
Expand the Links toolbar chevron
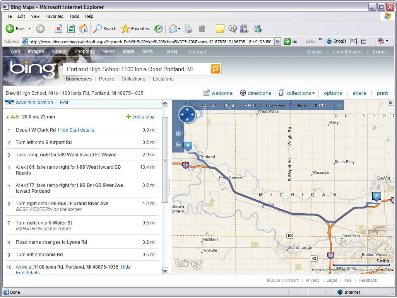(320, 39)
